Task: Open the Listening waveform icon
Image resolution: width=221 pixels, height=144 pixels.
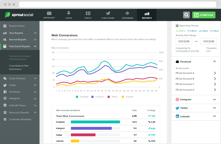Action: point(127,13)
